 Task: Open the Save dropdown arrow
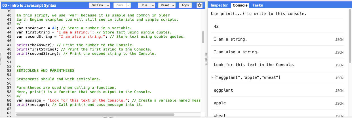click(x=128, y=5)
